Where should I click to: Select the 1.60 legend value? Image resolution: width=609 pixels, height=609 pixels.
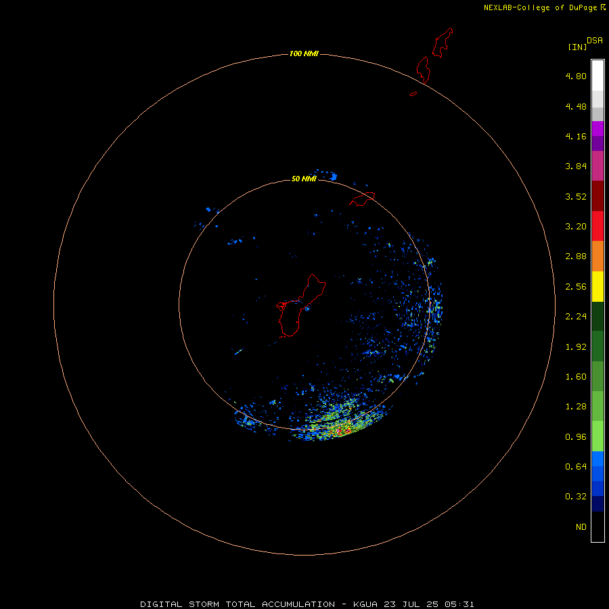click(x=576, y=377)
